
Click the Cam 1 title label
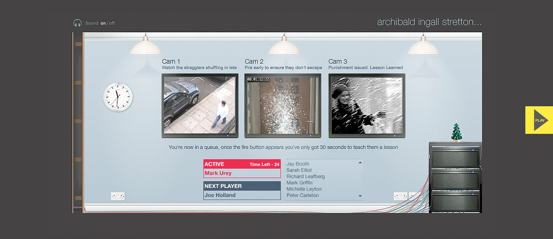click(x=171, y=61)
